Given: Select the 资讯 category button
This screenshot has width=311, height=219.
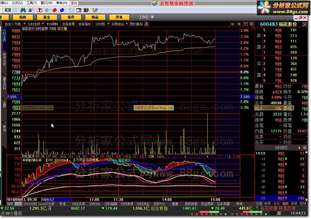Looking at the screenshot, I should pos(119,17).
